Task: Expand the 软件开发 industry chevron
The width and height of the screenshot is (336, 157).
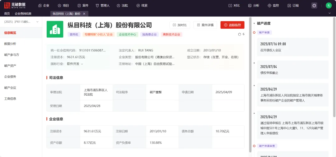Action: [x=82, y=64]
